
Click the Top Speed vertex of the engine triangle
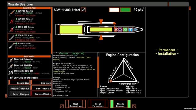(123, 58)
